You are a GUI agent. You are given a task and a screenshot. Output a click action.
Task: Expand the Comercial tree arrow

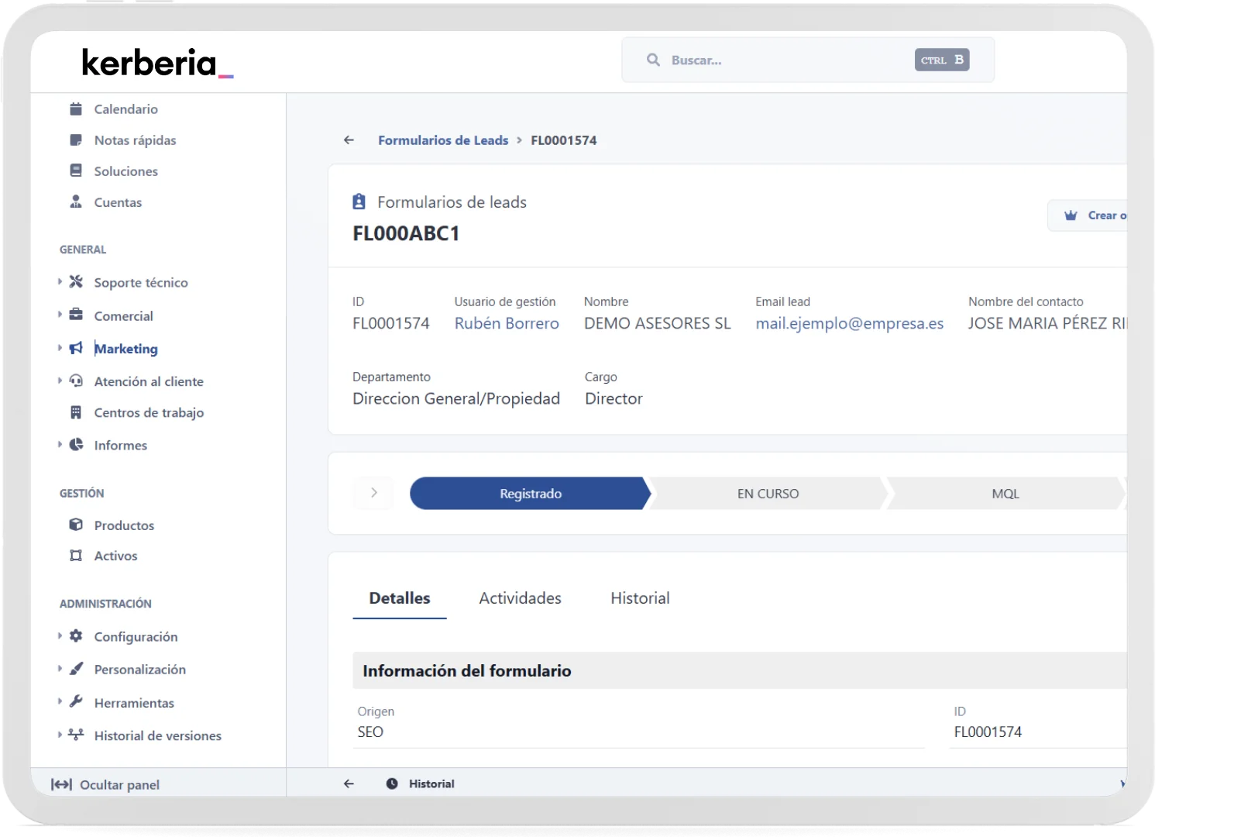point(60,315)
